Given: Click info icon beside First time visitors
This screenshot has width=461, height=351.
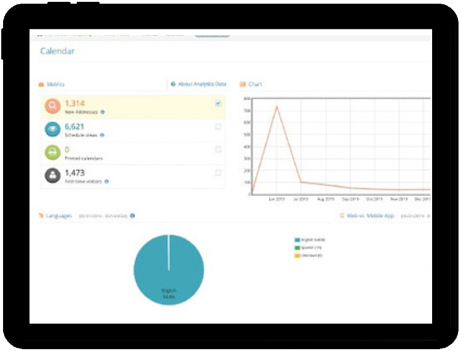Looking at the screenshot, I should click(106, 181).
